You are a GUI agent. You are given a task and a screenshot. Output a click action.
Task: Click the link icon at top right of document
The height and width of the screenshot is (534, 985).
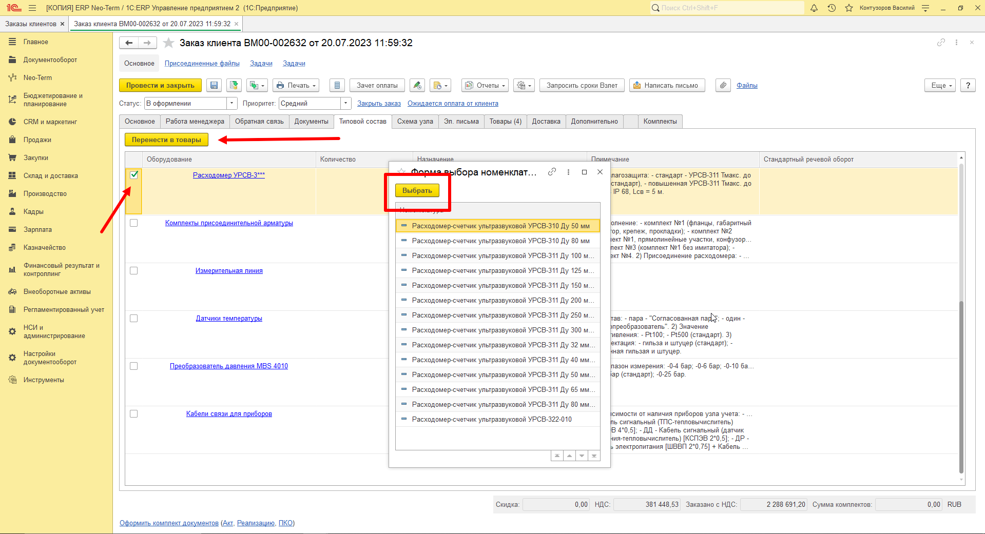point(941,43)
